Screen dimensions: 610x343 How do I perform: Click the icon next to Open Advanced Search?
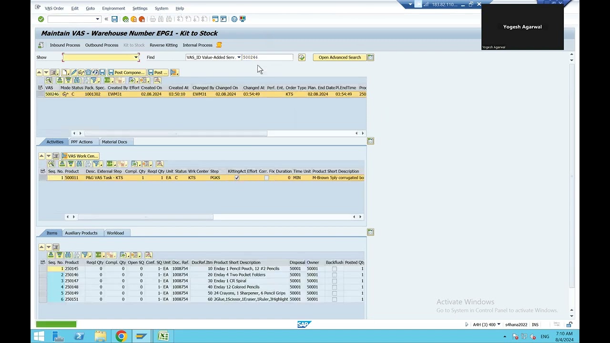click(x=370, y=57)
